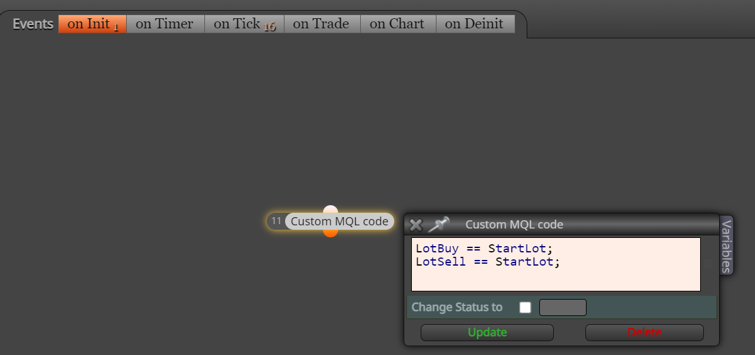Click the LotSell == StartLot code line
The height and width of the screenshot is (355, 755).
click(488, 262)
